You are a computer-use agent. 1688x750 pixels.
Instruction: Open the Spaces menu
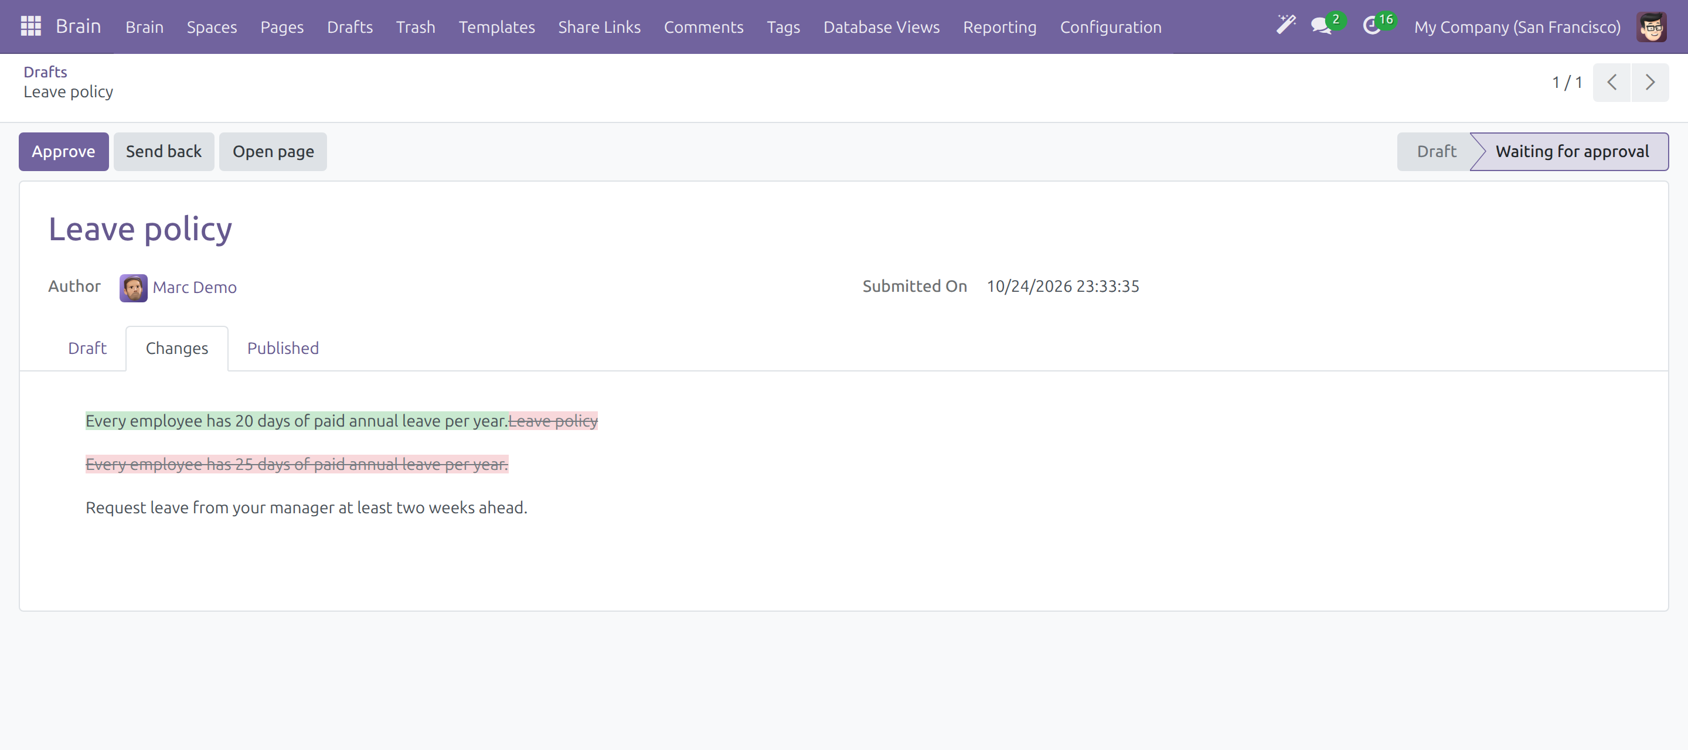click(x=212, y=27)
